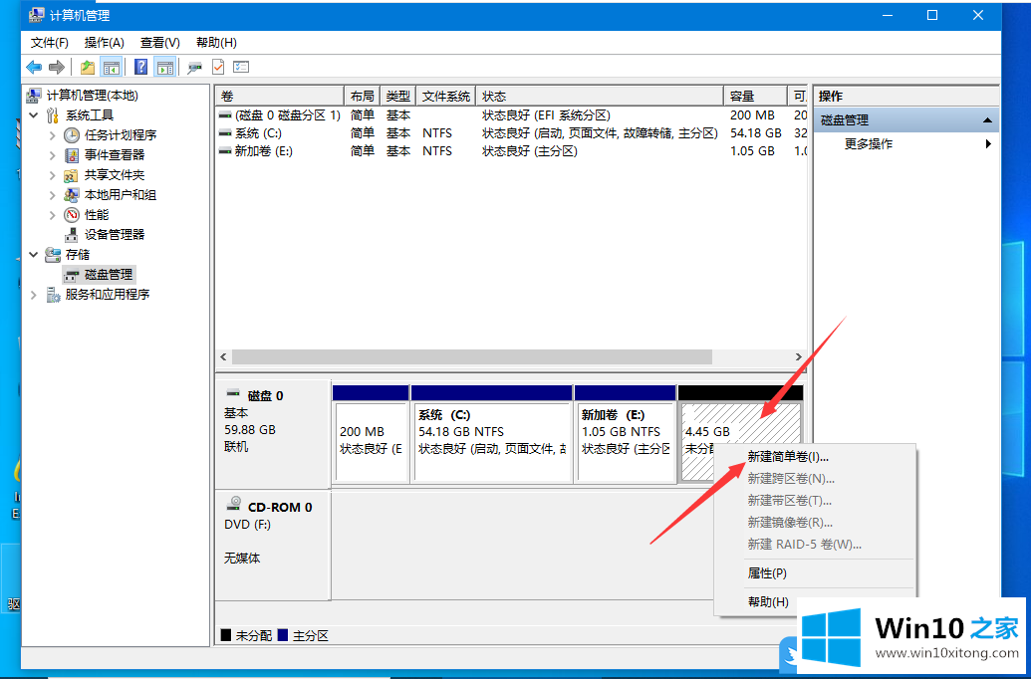Collapse the 存储 node arrow
This screenshot has width=1031, height=679.
pyautogui.click(x=34, y=255)
